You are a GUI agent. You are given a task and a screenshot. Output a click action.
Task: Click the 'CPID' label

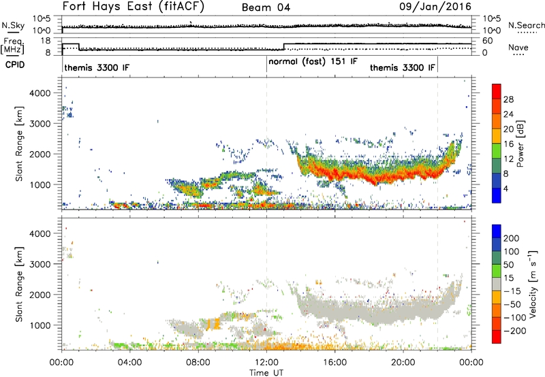click(x=15, y=65)
